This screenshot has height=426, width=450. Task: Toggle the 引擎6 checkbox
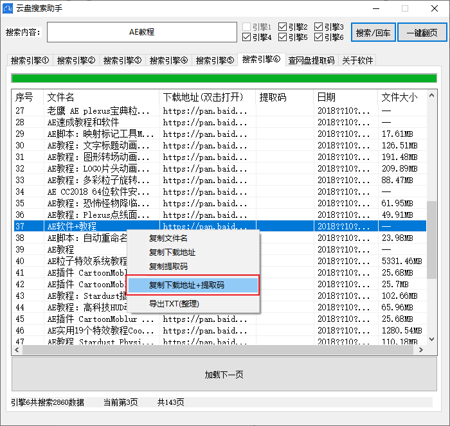click(318, 37)
